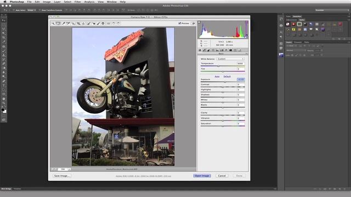Click the Done button

coord(239,176)
